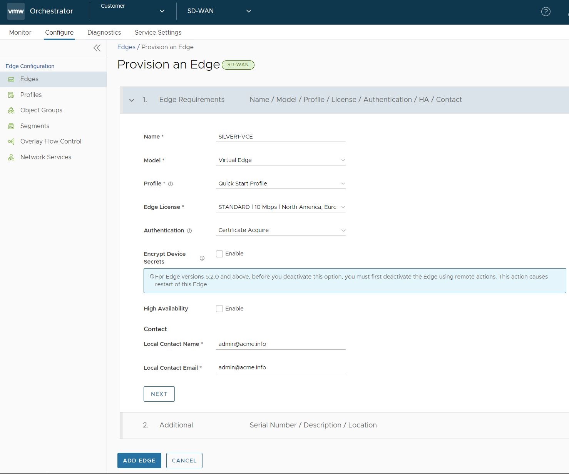Switch to the Service Settings tab
The height and width of the screenshot is (474, 569).
[158, 32]
